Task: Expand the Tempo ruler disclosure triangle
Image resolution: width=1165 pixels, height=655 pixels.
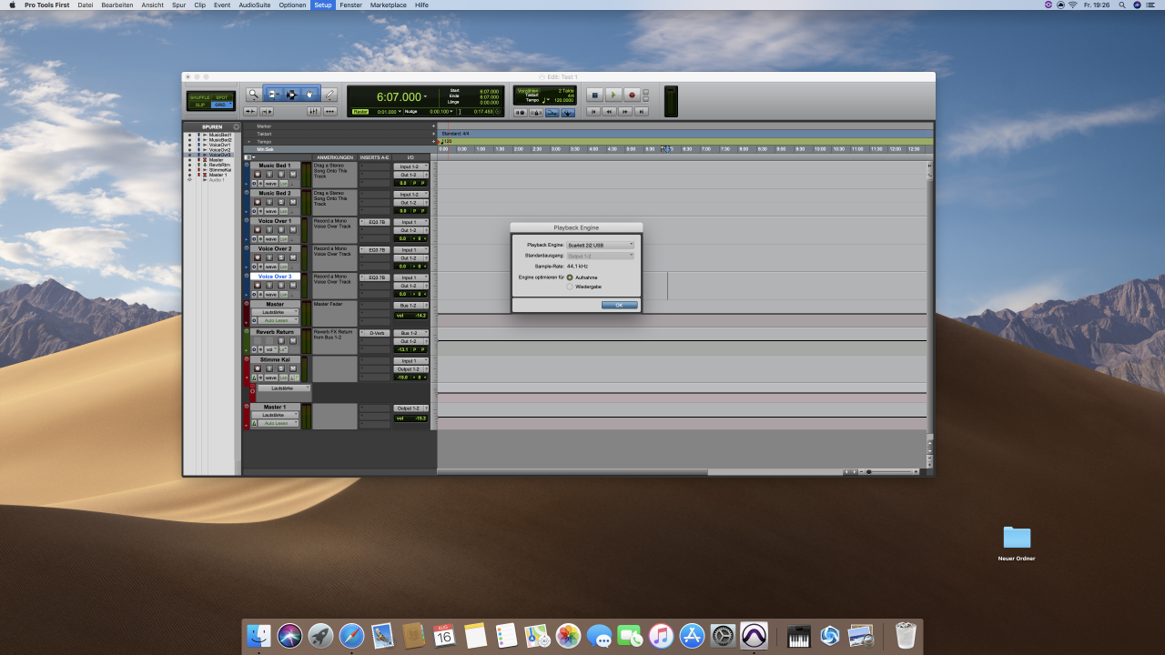Action: (248, 142)
